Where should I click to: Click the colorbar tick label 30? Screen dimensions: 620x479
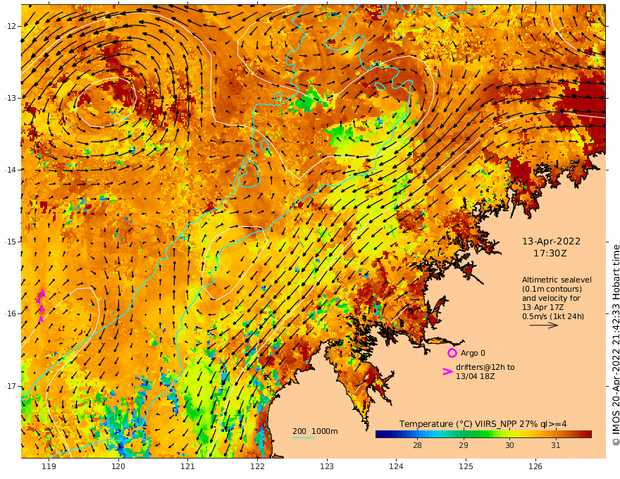tap(509, 445)
